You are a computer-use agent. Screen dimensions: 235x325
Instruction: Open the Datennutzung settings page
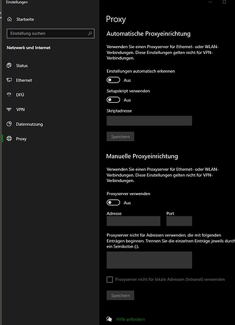click(x=29, y=124)
